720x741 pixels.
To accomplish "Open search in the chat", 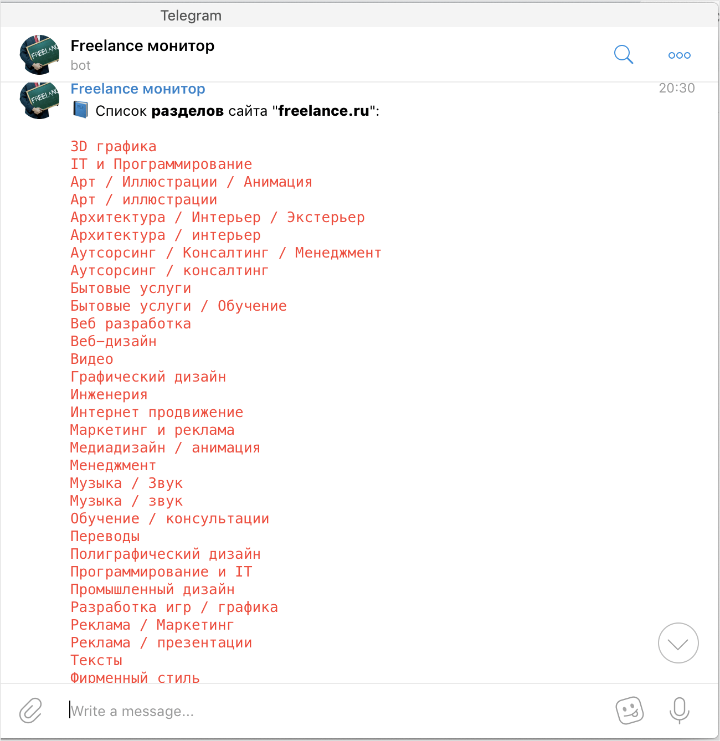I will point(624,55).
